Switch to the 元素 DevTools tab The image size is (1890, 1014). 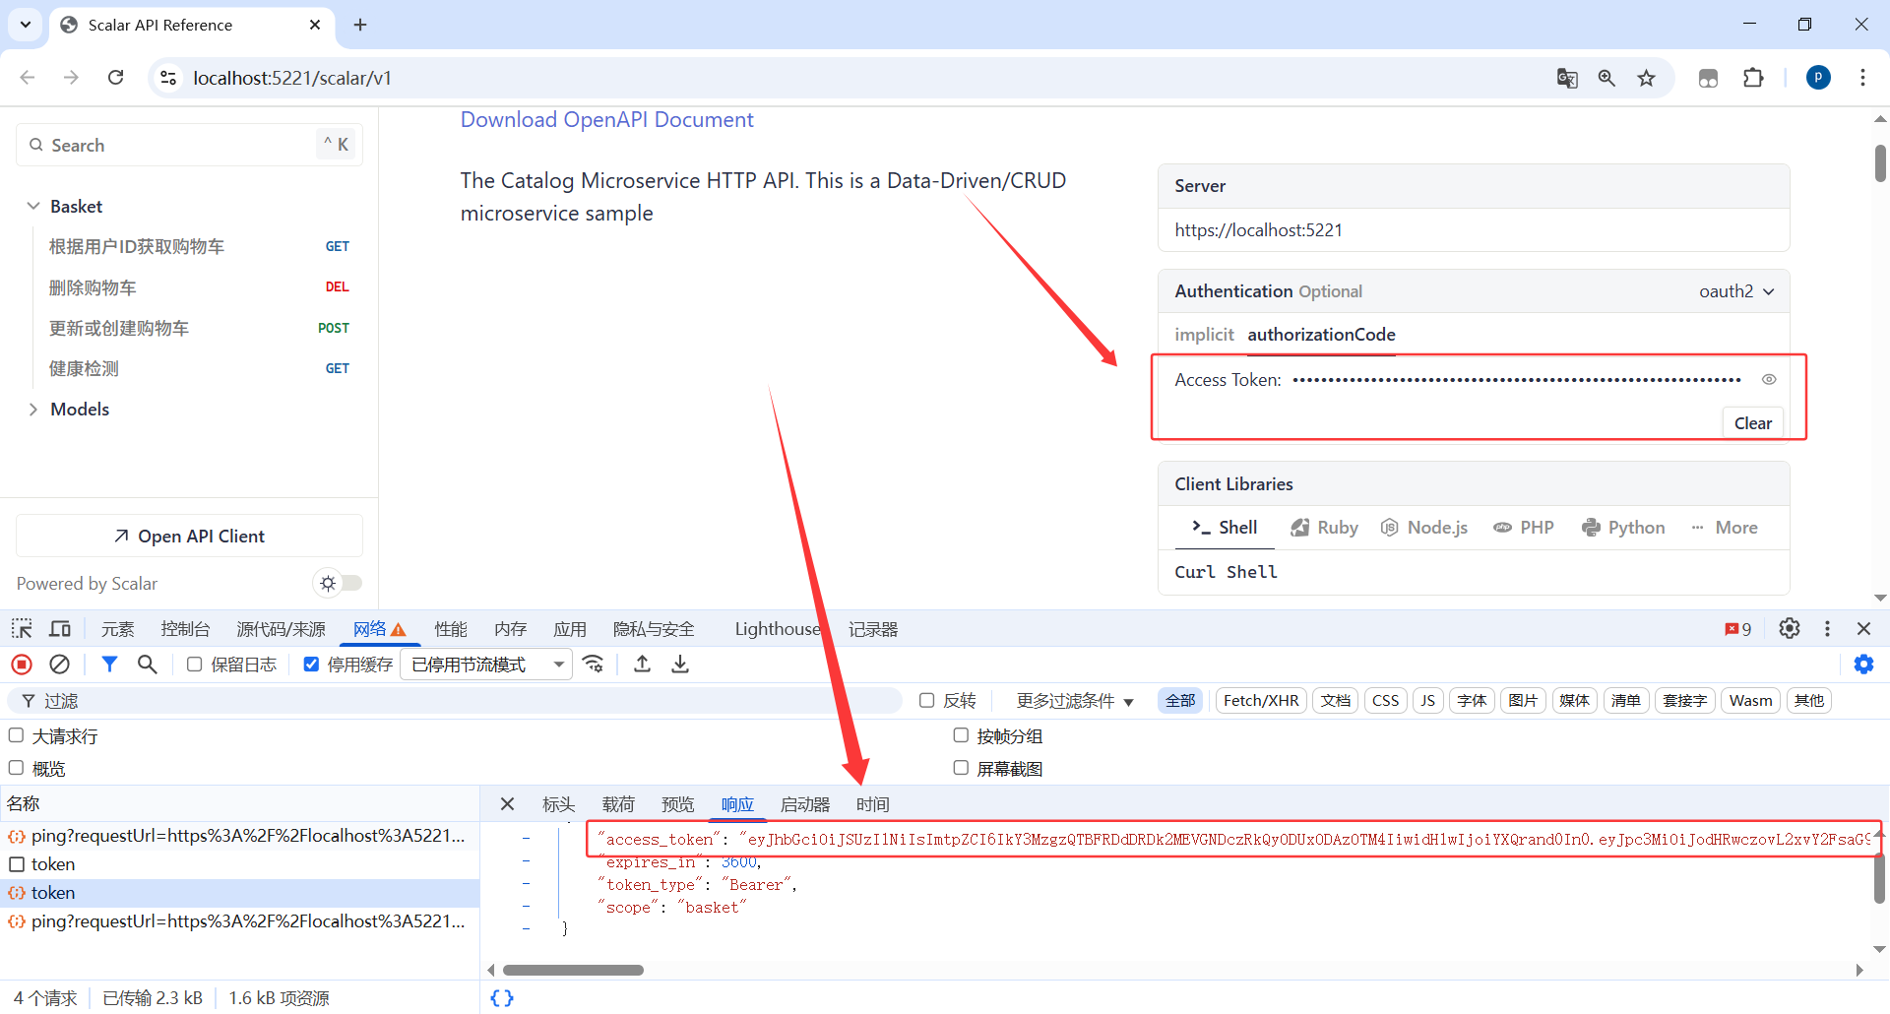117,629
